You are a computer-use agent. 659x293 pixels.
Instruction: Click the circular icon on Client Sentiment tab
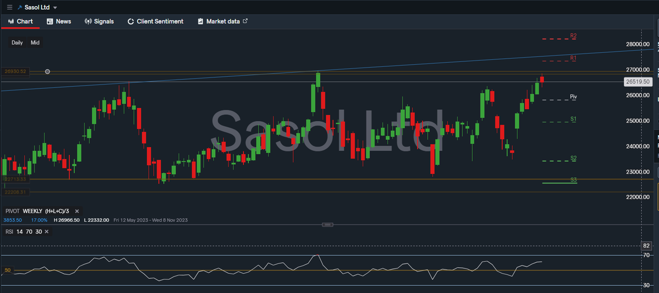point(131,21)
